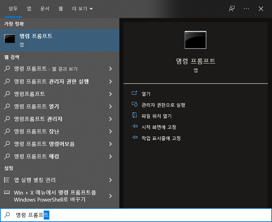Select 파일 위치 열기

tap(156, 116)
